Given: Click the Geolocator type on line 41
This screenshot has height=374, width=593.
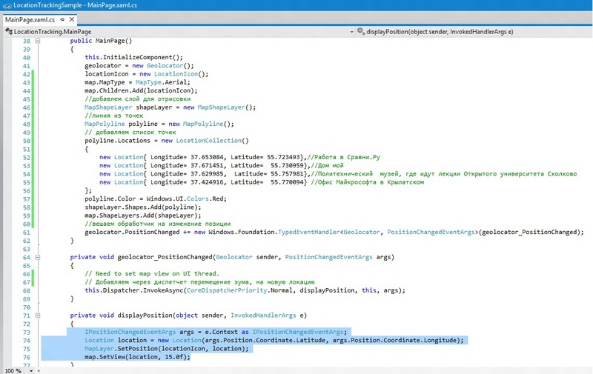Looking at the screenshot, I should [x=165, y=66].
